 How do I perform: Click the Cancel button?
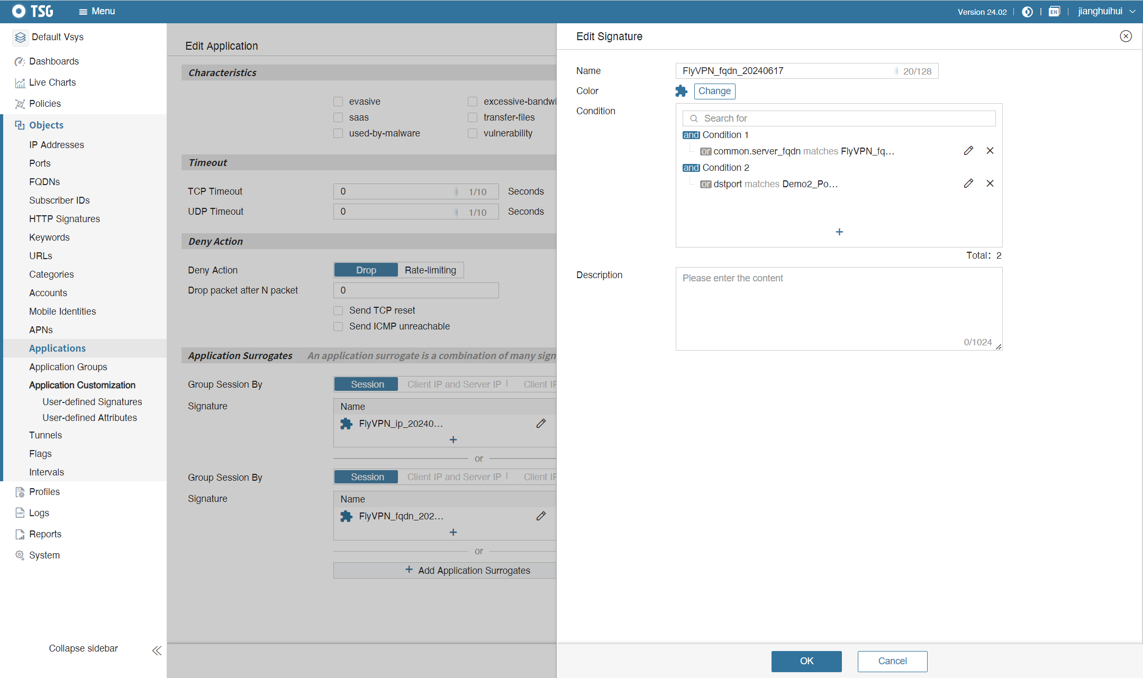pos(892,661)
